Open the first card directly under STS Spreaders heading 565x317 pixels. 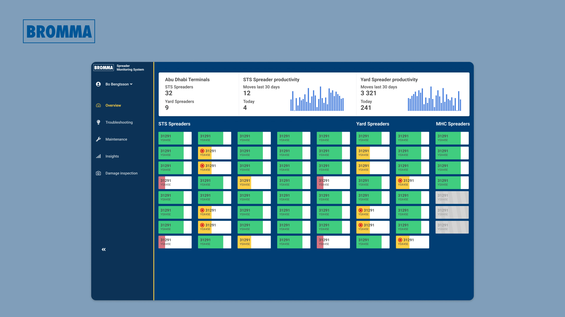(x=175, y=138)
